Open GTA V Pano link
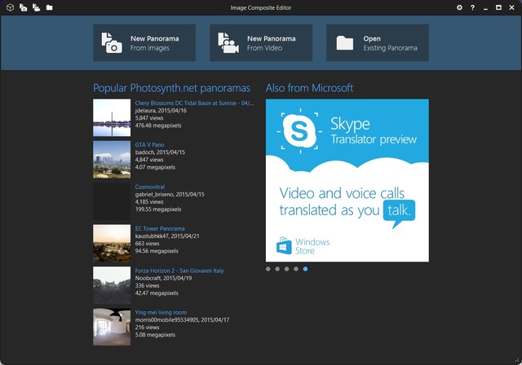The width and height of the screenshot is (522, 365). click(150, 144)
